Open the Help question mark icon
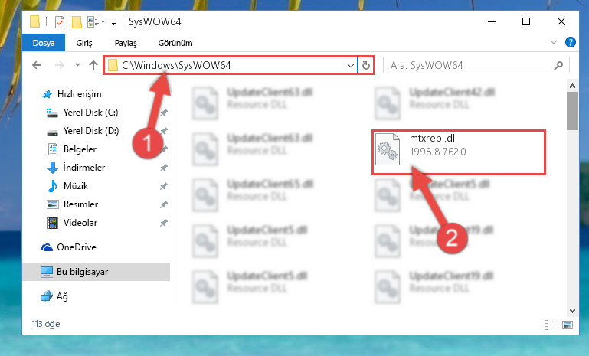Screen dimensions: 589x356 point(570,42)
